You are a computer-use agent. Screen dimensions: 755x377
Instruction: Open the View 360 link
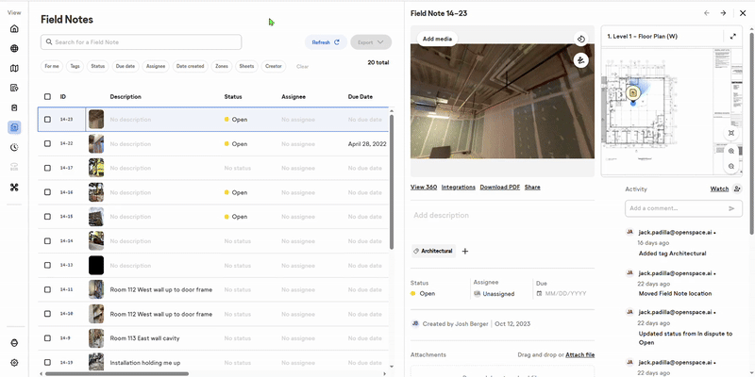click(424, 187)
